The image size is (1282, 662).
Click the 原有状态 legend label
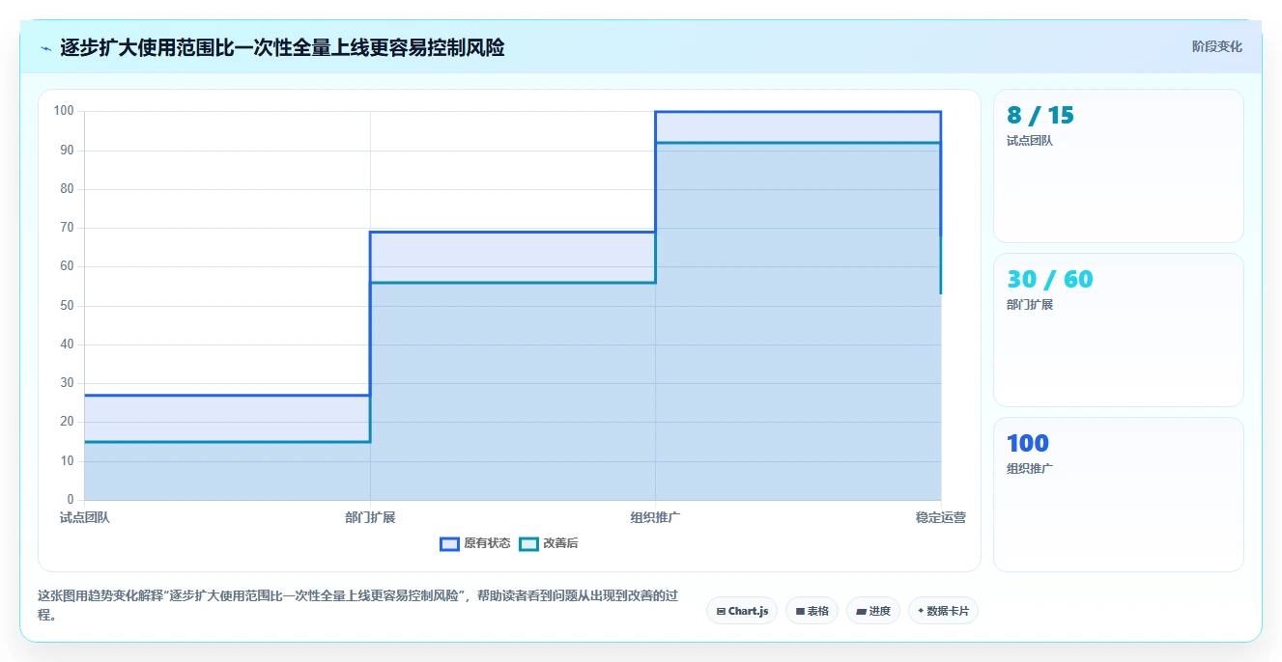tap(487, 543)
